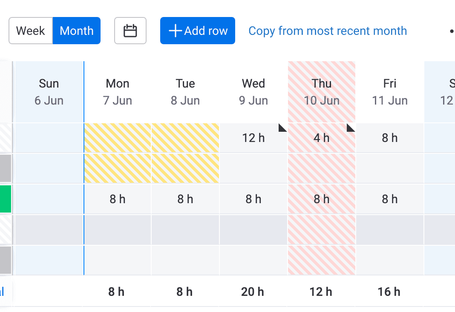This screenshot has height=312, width=455.
Task: Click the note marker on Thu 4 h cell
Action: (x=351, y=128)
